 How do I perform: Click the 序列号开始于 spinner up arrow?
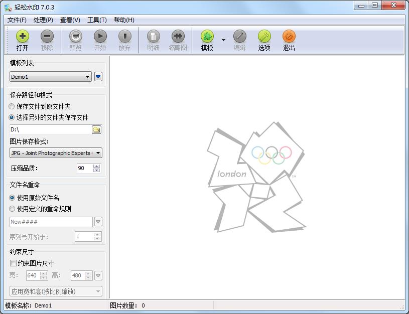pyautogui.click(x=97, y=235)
